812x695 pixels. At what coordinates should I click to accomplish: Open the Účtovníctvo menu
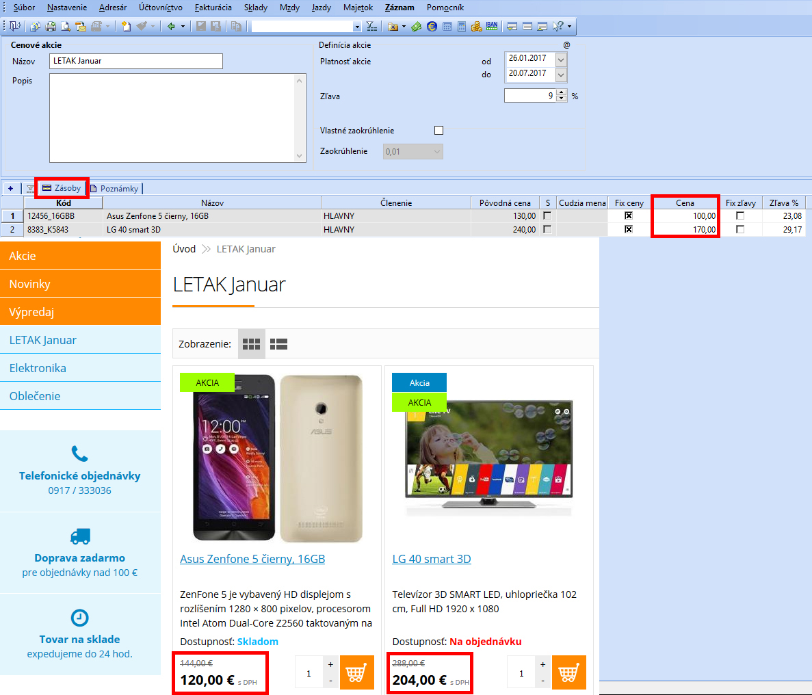161,8
